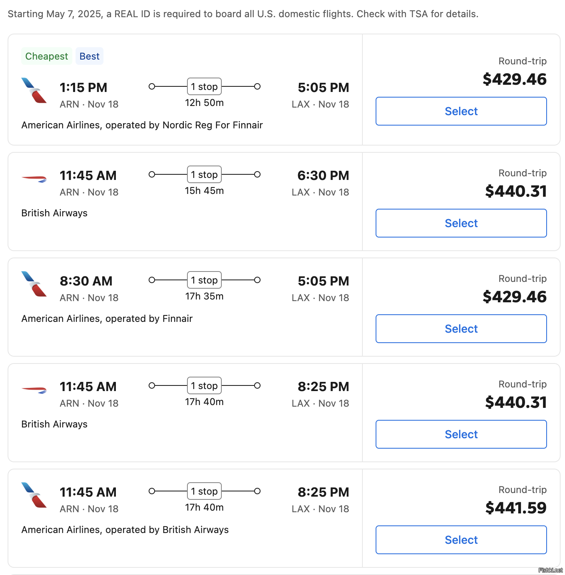Select the British Airways flight arriving 8:25 PM
Image resolution: width=565 pixels, height=575 pixels.
click(461, 434)
